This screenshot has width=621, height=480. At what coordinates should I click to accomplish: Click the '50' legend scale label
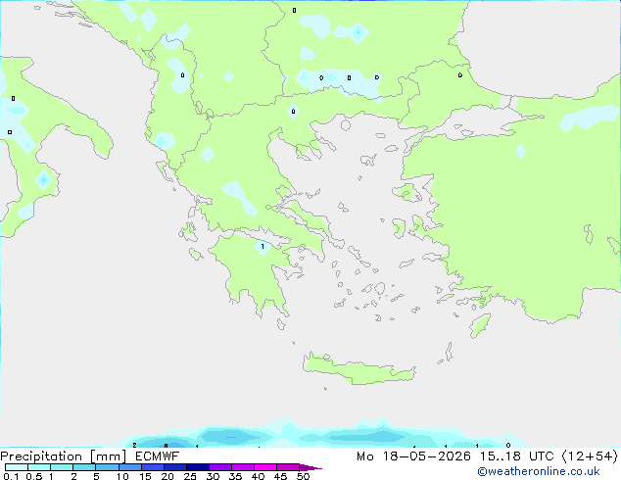(x=303, y=476)
